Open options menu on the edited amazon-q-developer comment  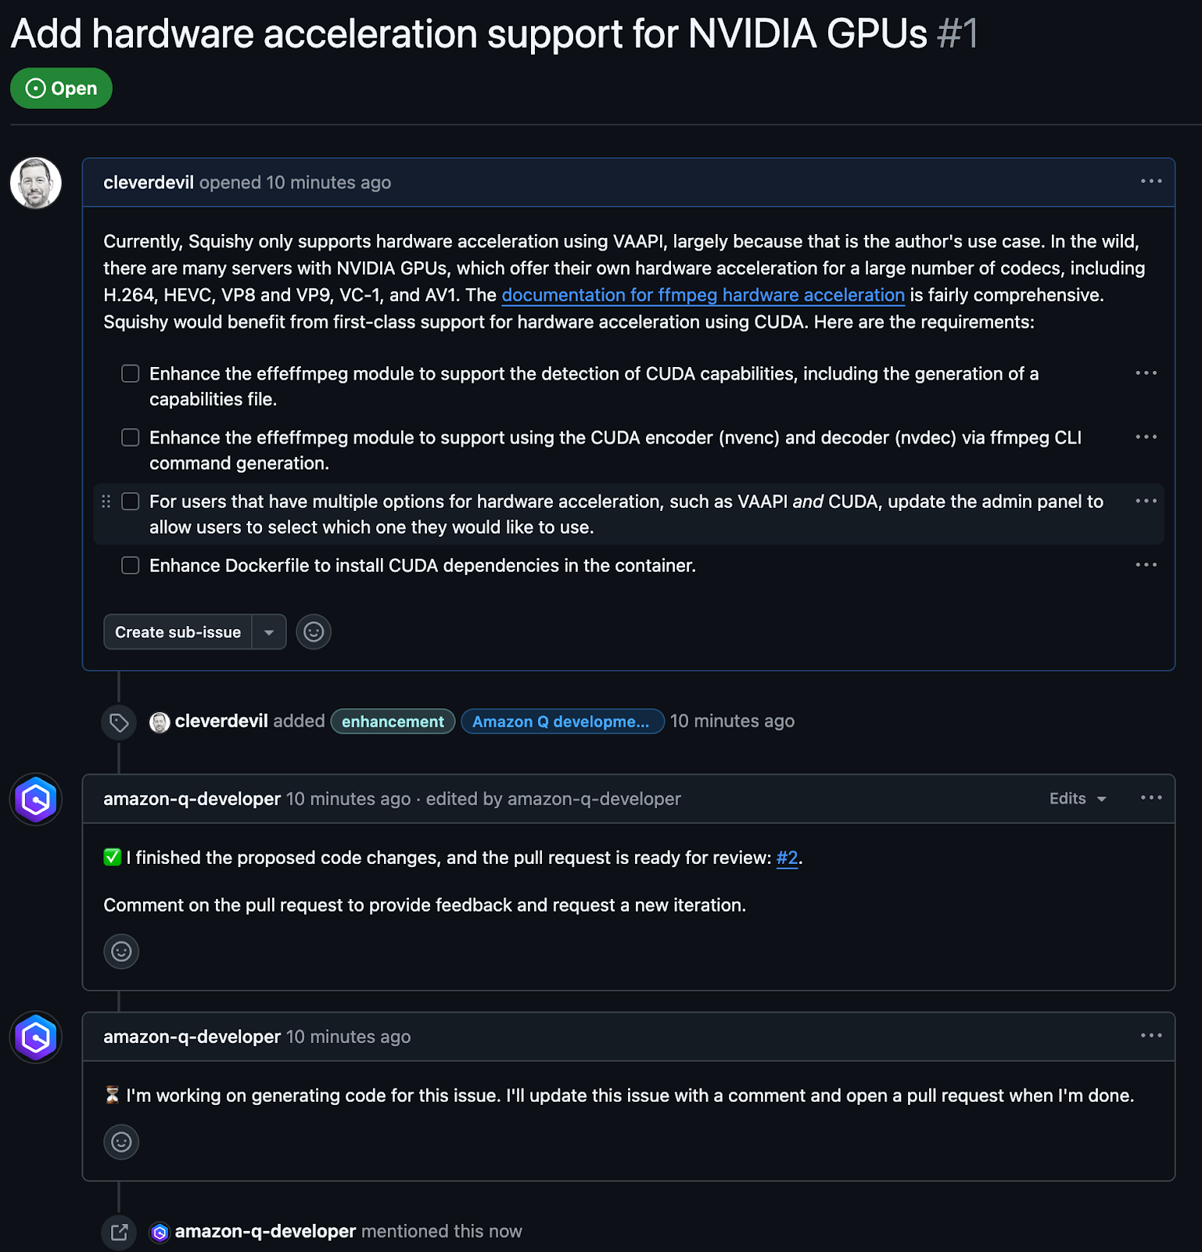pyautogui.click(x=1150, y=798)
